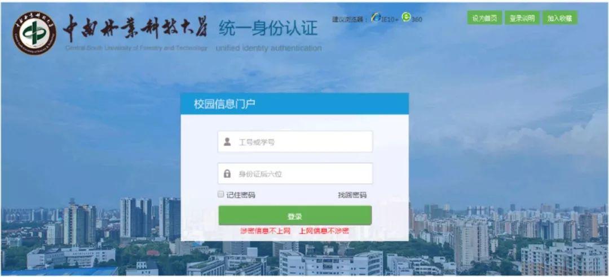Screen dimensions: 609x277
Task: Click the 建议浏览器 label text
Action: click(350, 19)
